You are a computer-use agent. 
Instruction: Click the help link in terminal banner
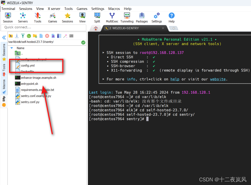pyautogui.click(x=175, y=79)
